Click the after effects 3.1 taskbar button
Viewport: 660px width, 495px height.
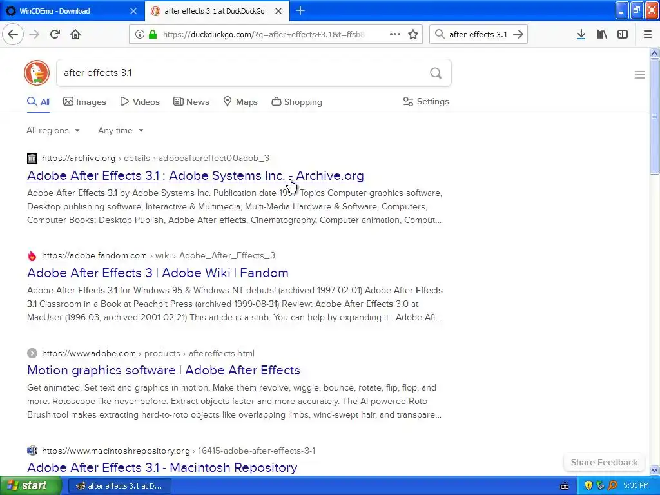119,486
